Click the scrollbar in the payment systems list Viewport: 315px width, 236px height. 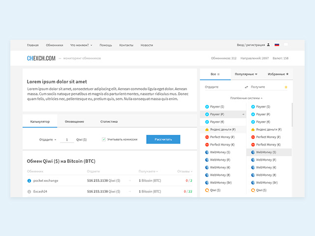(x=292, y=115)
